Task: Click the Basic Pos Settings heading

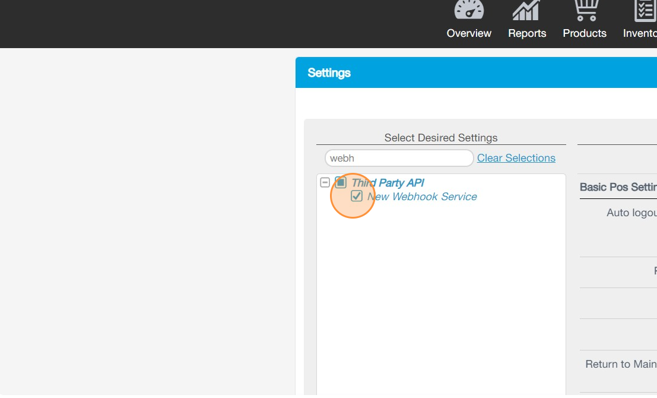Action: [x=618, y=187]
